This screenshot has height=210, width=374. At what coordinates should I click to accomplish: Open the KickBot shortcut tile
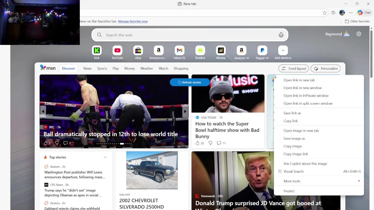tap(200, 50)
